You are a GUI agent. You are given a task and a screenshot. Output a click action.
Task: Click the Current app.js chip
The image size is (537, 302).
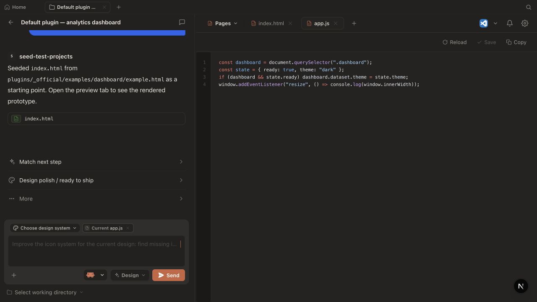pos(107,228)
